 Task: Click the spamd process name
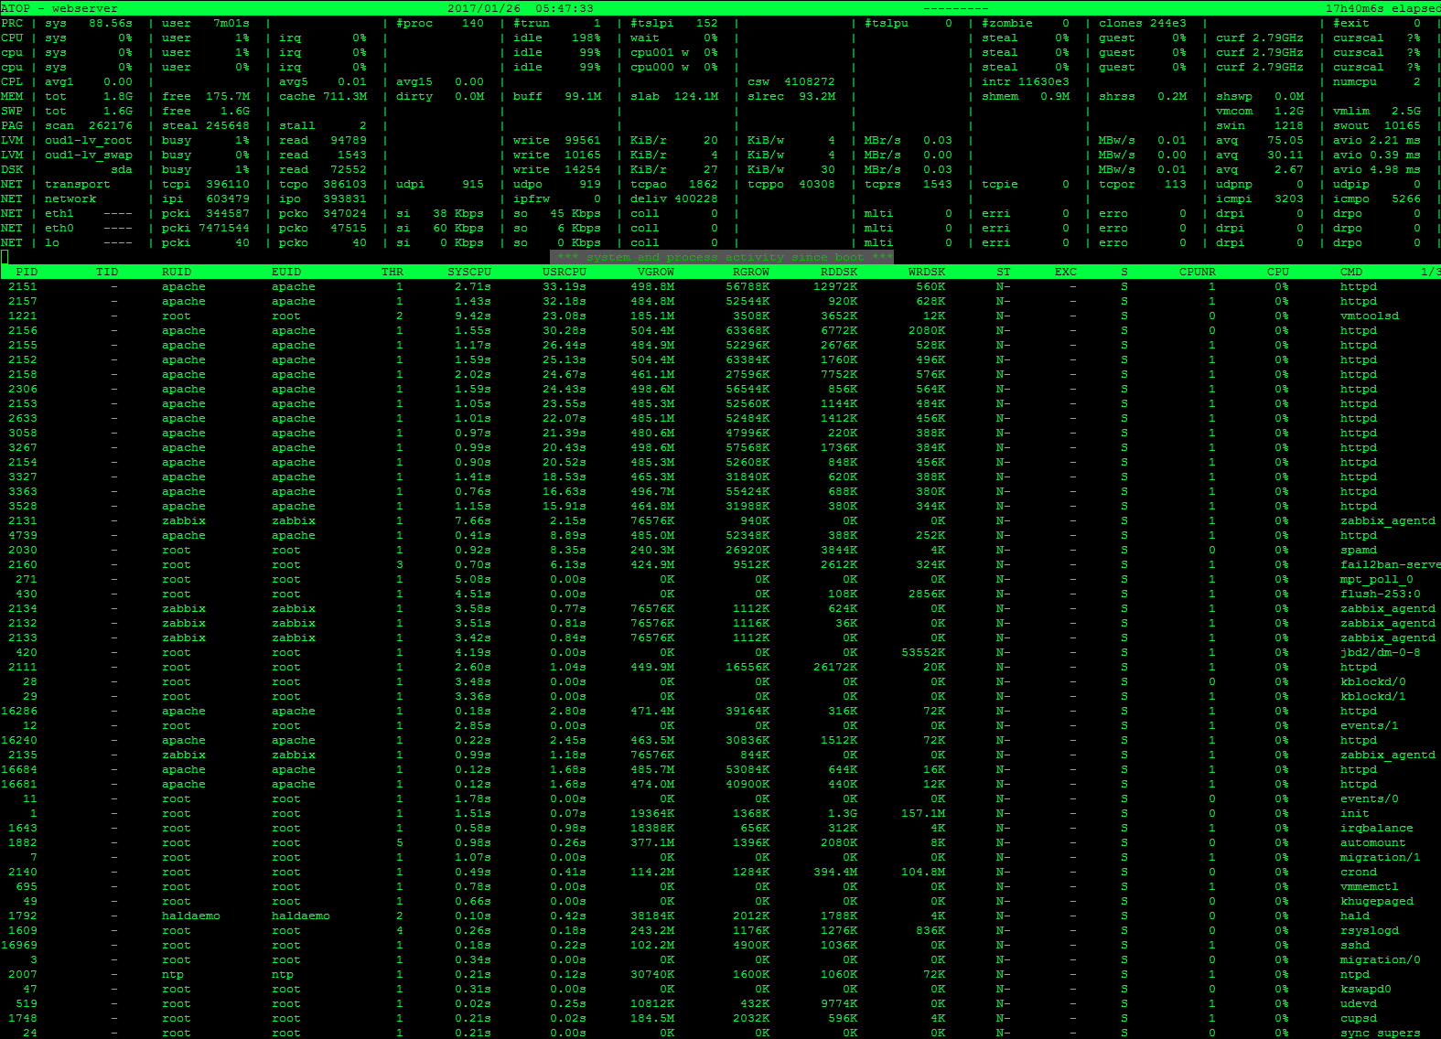(x=1358, y=550)
